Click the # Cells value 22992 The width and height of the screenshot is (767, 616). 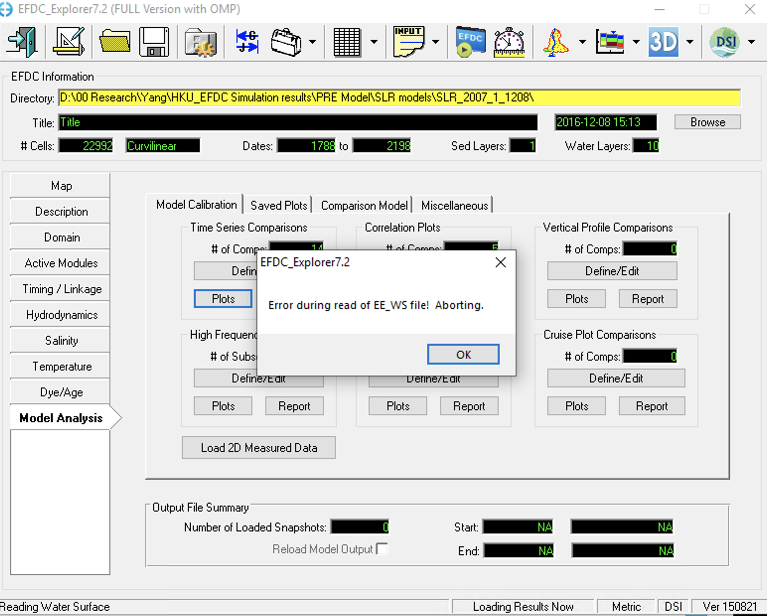(x=86, y=146)
